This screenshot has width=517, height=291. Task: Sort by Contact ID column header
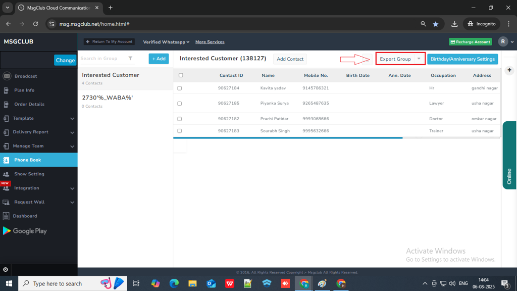[x=231, y=76]
